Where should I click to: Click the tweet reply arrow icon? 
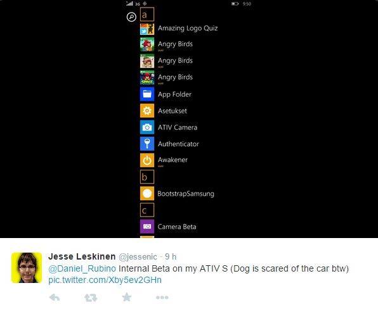[x=55, y=298]
